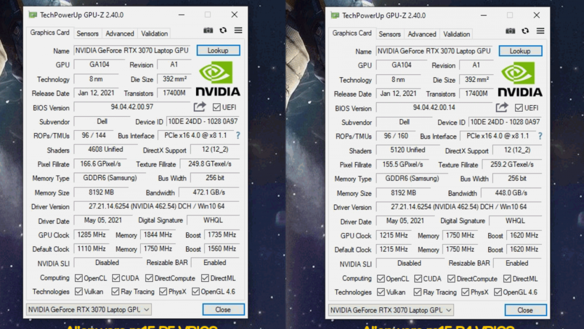Image resolution: width=584 pixels, height=329 pixels.
Task: Click the Texture Fillrate value 259.2 GTexel/s
Action: tap(512, 164)
